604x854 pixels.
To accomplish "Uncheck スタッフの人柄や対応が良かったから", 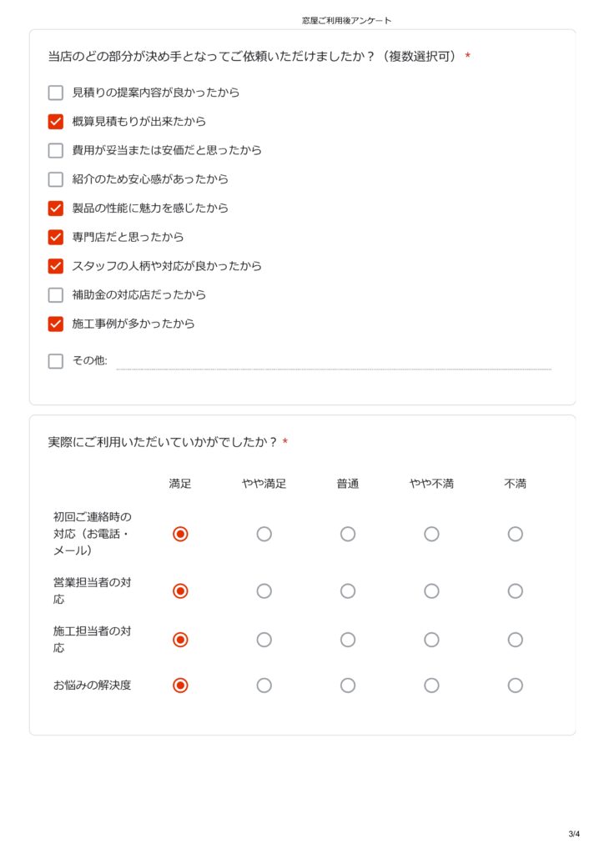I will click(56, 266).
